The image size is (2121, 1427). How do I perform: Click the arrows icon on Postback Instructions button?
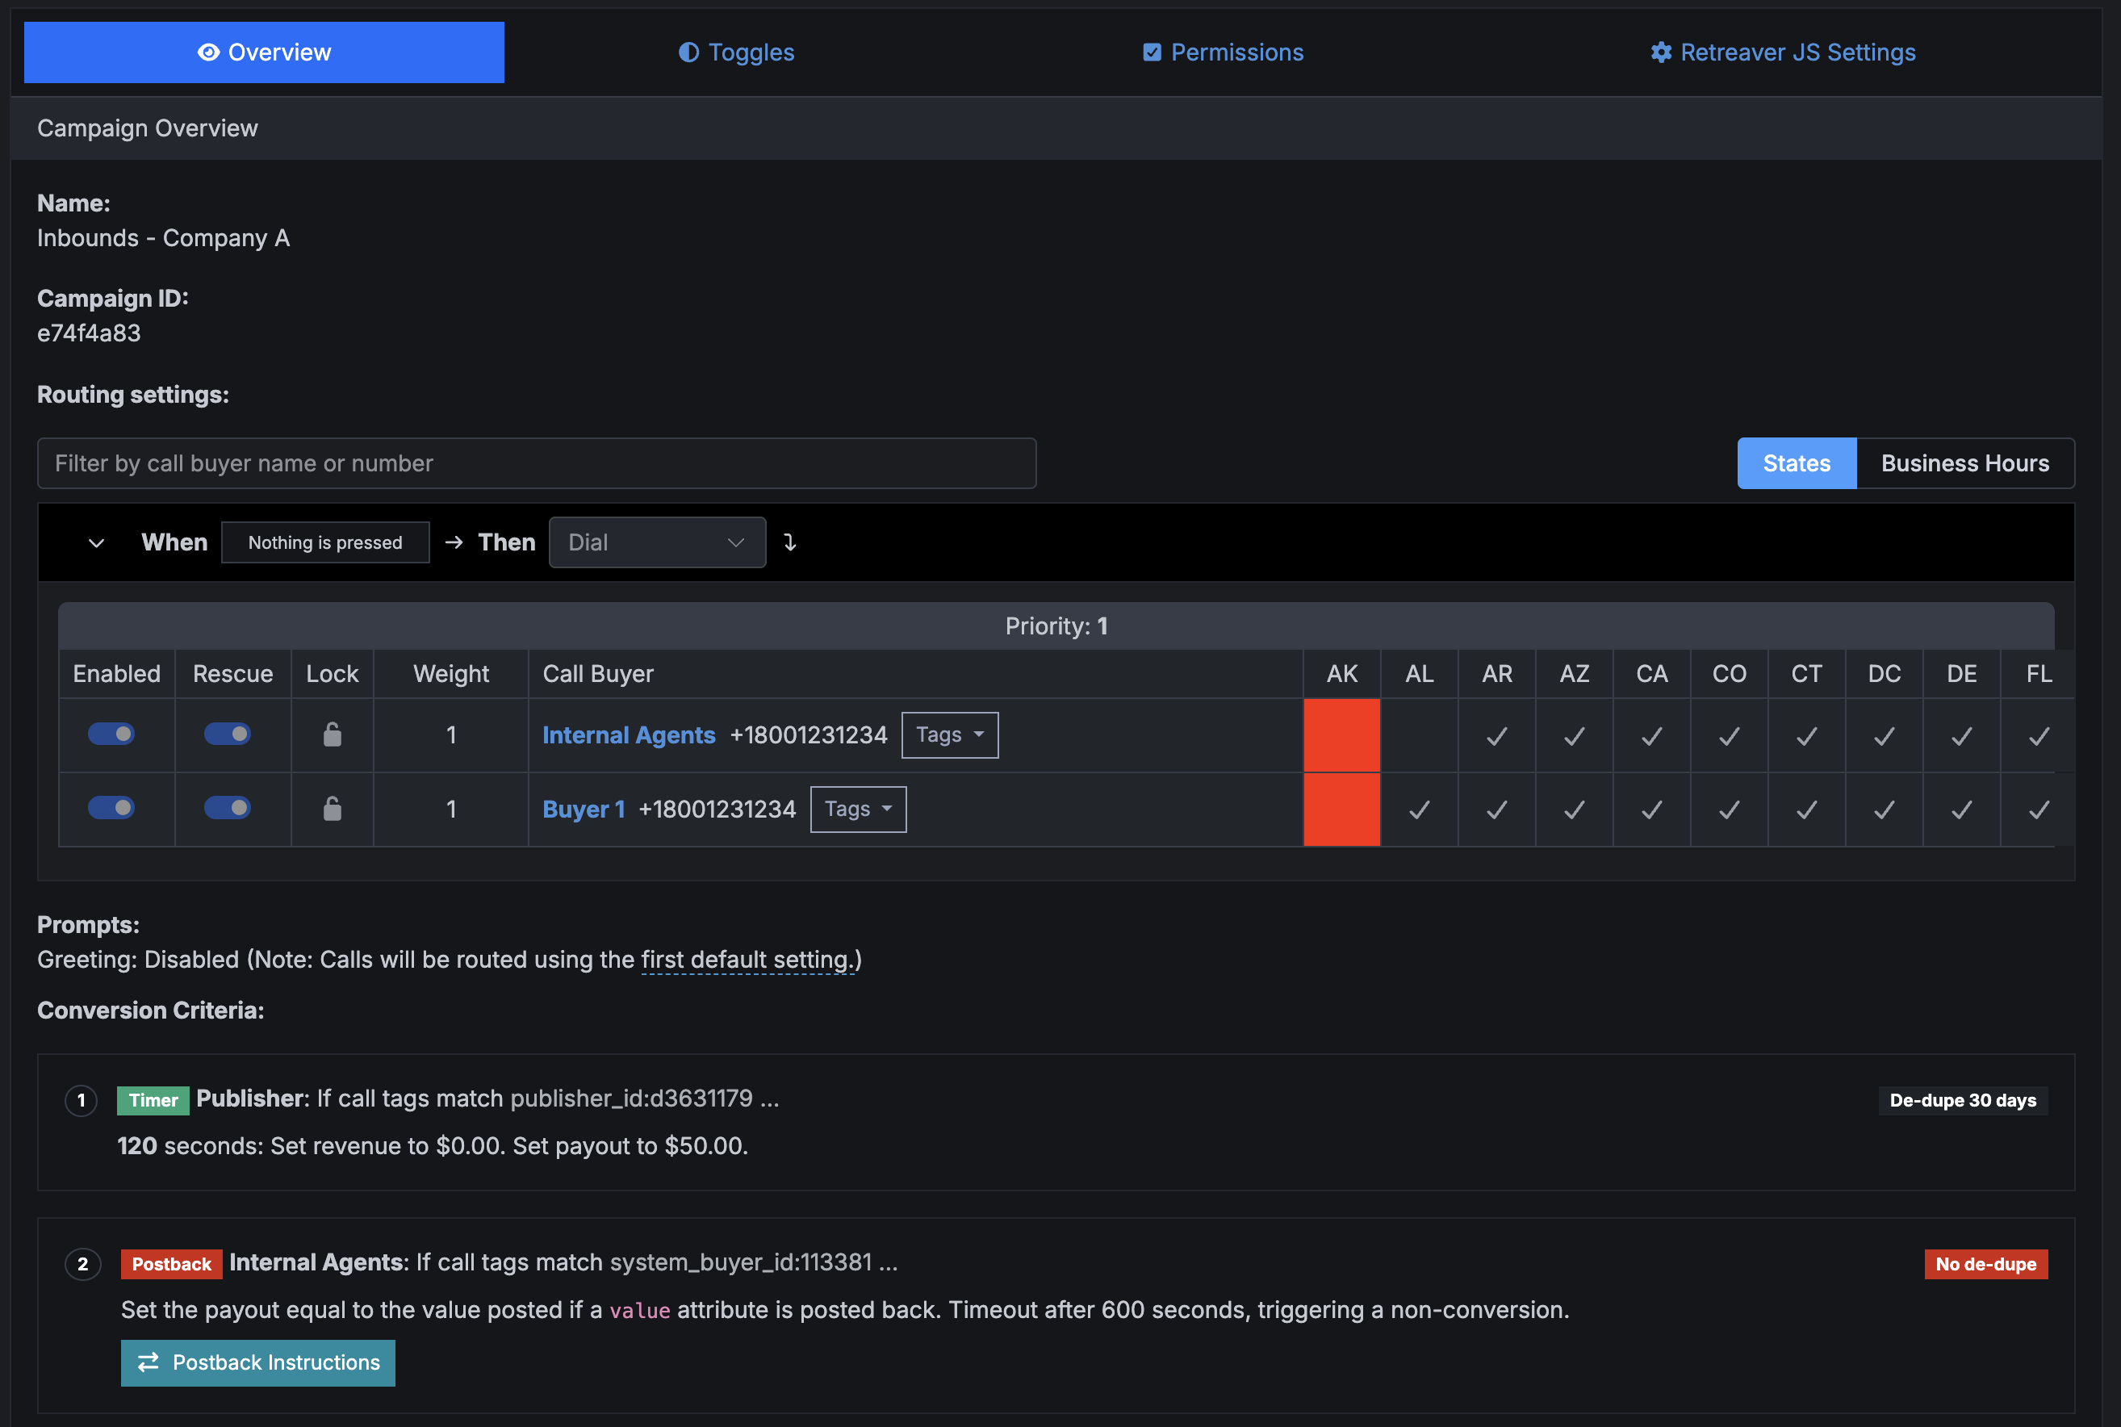coord(149,1362)
